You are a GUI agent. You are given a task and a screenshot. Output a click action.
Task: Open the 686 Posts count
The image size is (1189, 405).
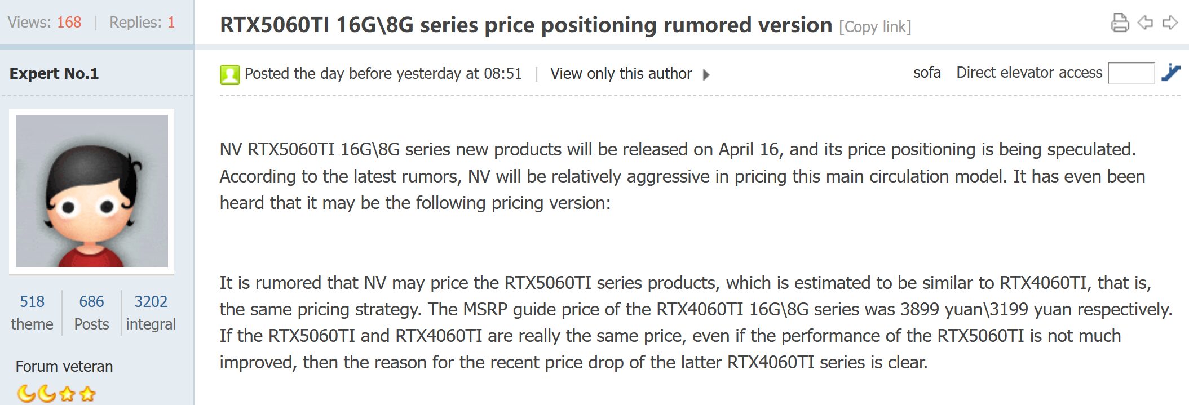[x=91, y=313]
